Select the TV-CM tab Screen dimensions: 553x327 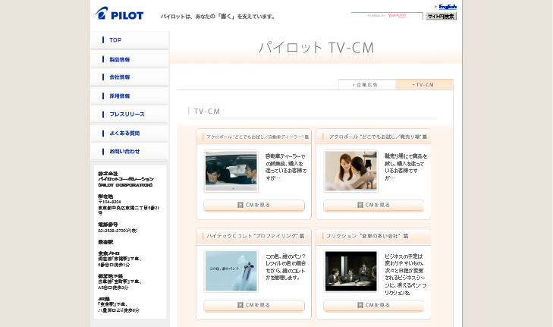pos(424,85)
